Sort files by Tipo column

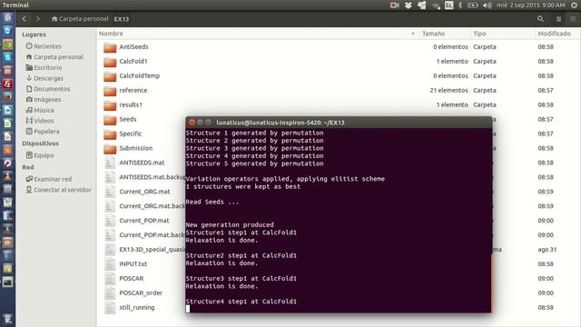coord(502,34)
